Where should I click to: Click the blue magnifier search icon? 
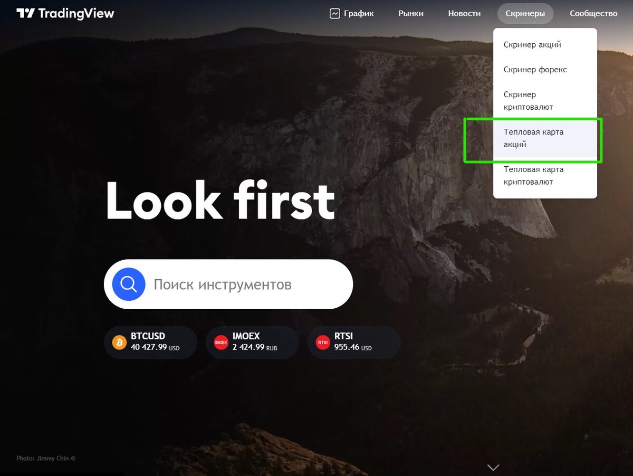tap(128, 284)
